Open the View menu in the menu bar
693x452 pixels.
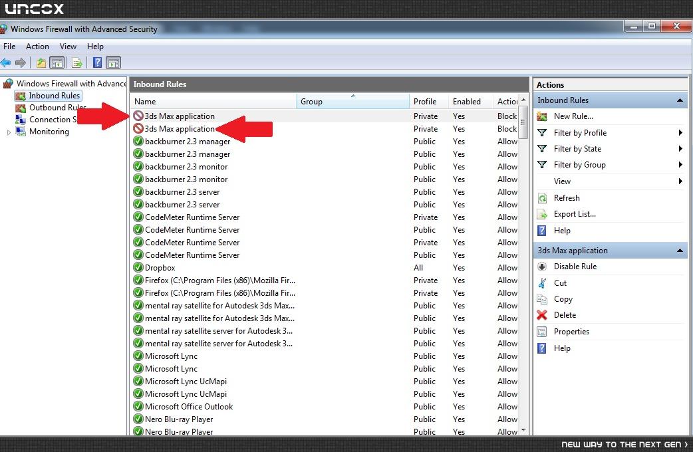click(68, 47)
